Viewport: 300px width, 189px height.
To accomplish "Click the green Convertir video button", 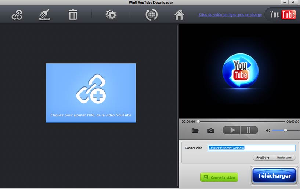I will pyautogui.click(x=219, y=177).
